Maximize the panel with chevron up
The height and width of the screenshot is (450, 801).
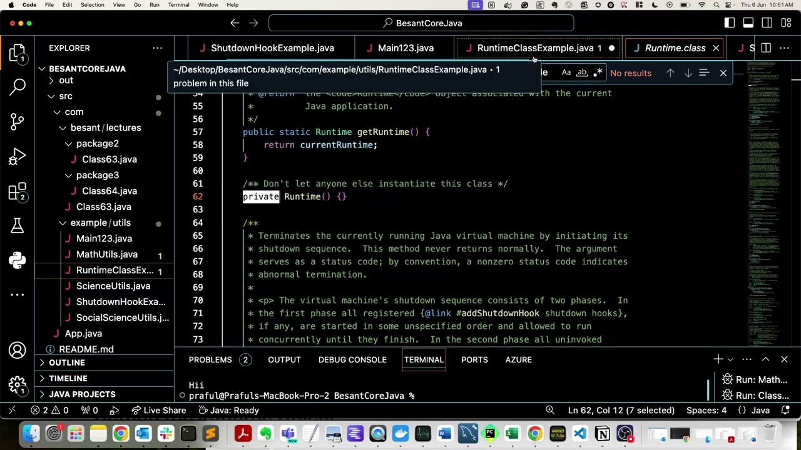coord(765,359)
